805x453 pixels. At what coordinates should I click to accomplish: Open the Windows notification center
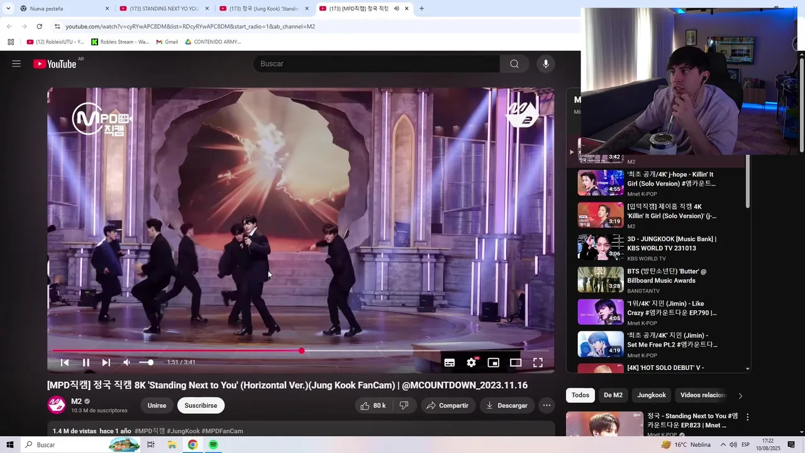[x=791, y=445]
